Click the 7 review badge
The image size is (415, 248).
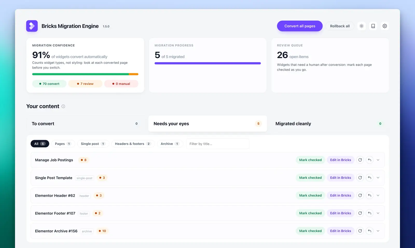pyautogui.click(x=85, y=84)
